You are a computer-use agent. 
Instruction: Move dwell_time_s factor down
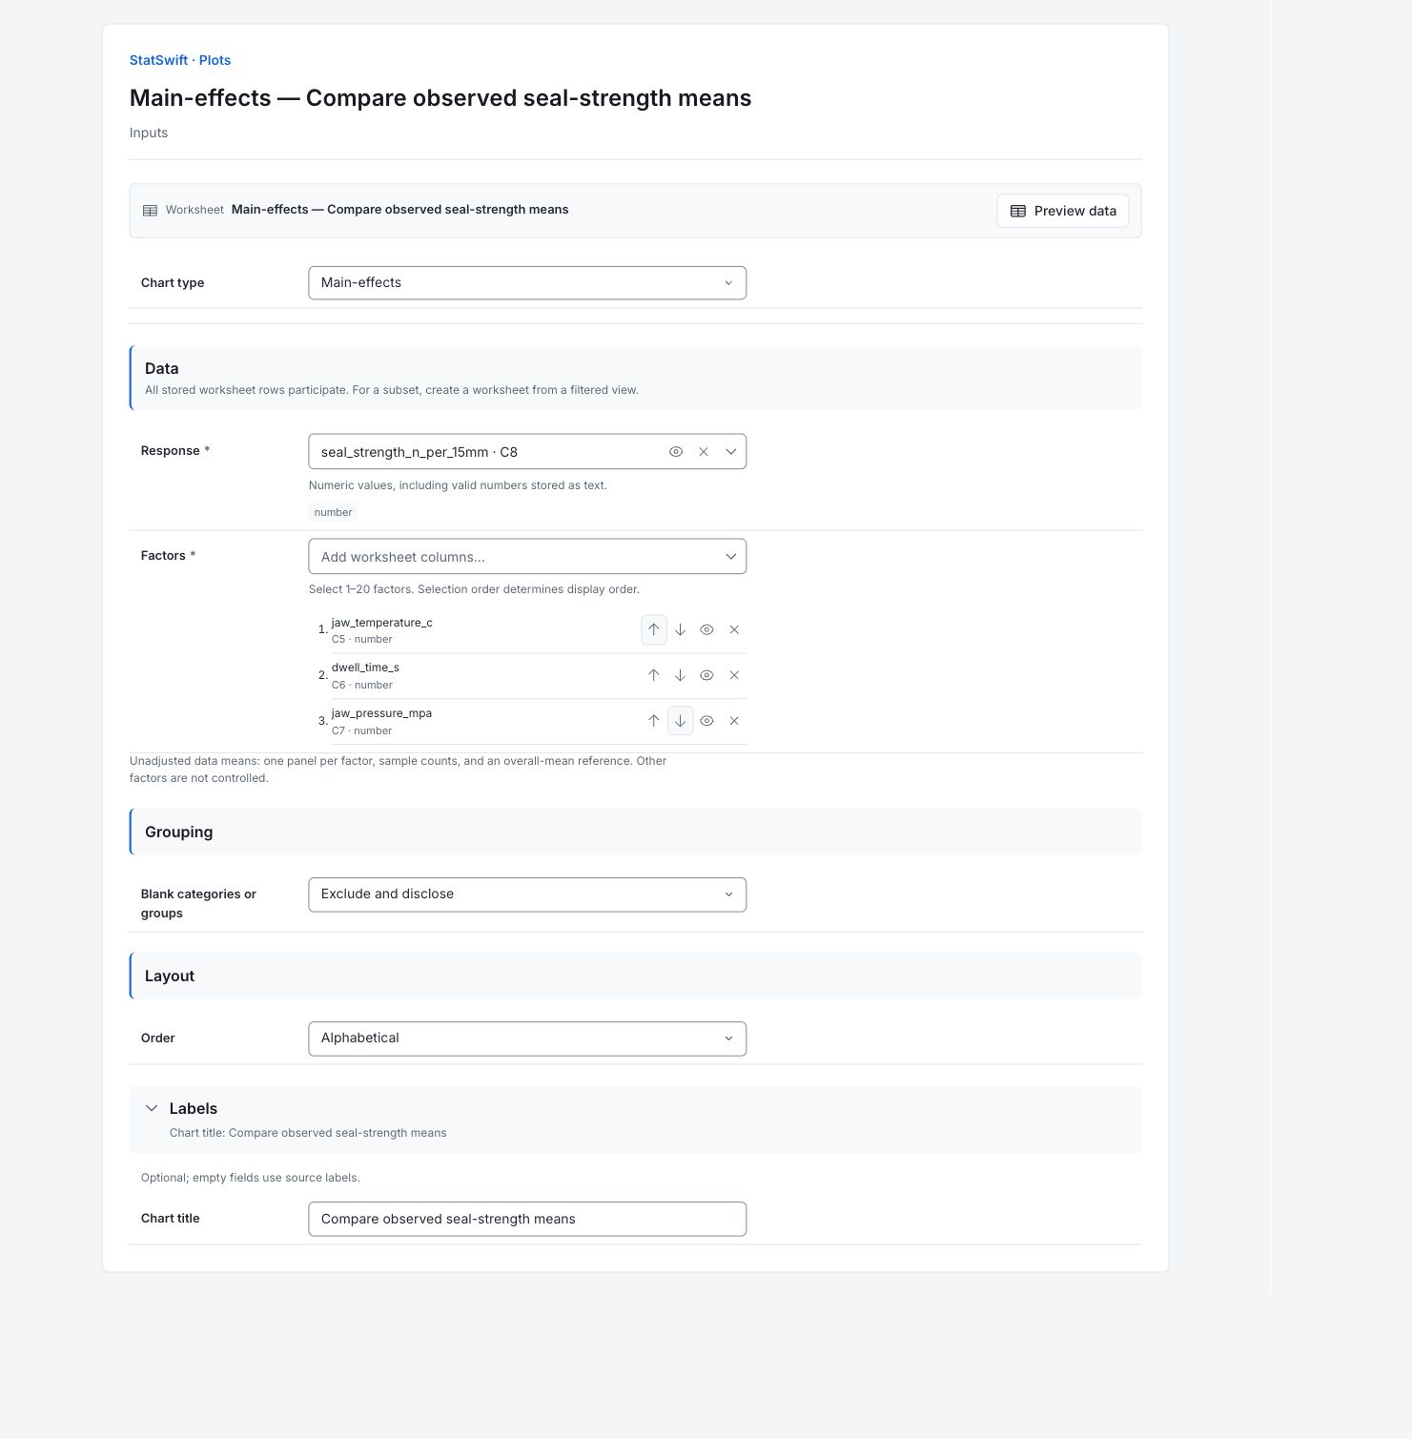pyautogui.click(x=680, y=675)
